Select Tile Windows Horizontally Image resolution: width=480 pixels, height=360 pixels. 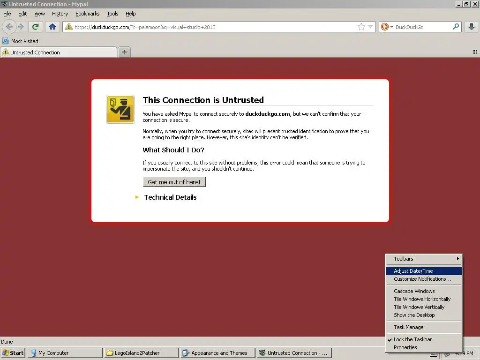(424, 299)
